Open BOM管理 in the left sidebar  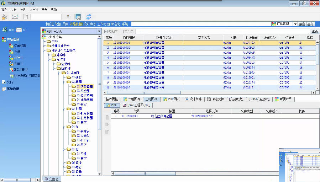pos(20,69)
